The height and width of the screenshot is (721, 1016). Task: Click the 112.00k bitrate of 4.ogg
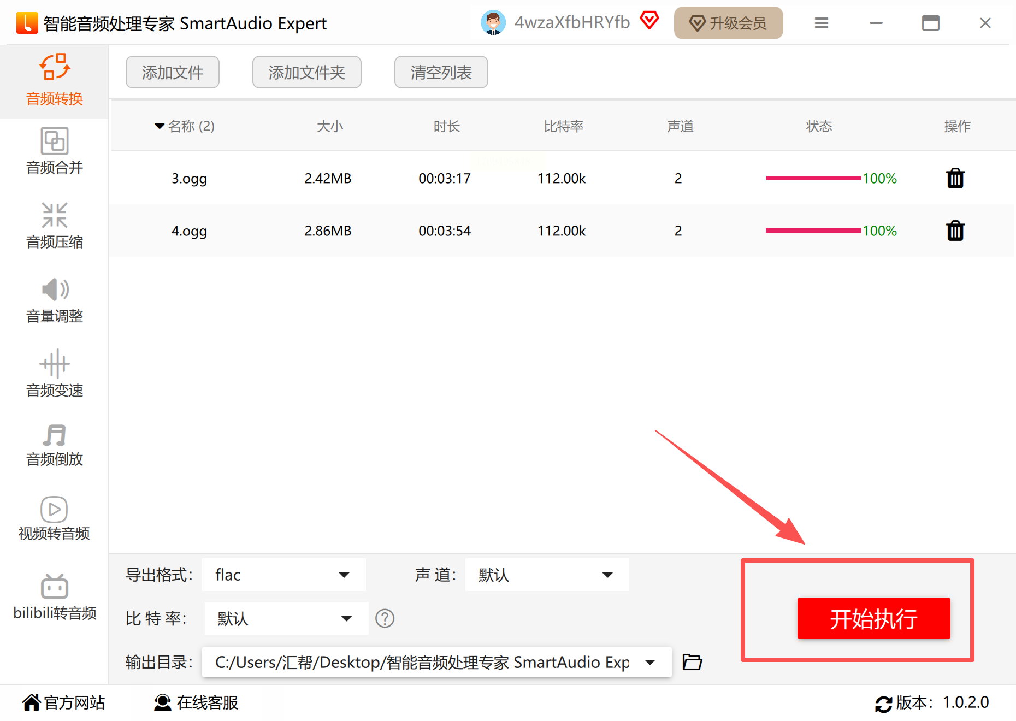click(x=562, y=231)
